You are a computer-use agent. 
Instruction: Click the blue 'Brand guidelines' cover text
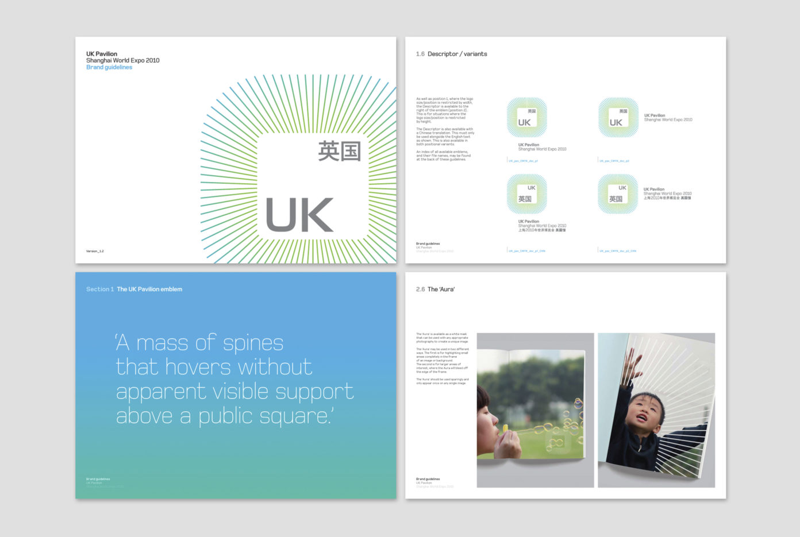click(x=109, y=67)
